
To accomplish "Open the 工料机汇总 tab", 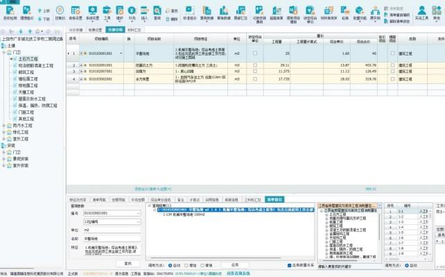I will (x=252, y=200).
